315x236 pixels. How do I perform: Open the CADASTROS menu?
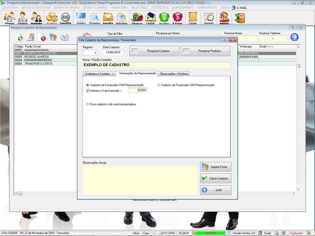click(x=10, y=7)
